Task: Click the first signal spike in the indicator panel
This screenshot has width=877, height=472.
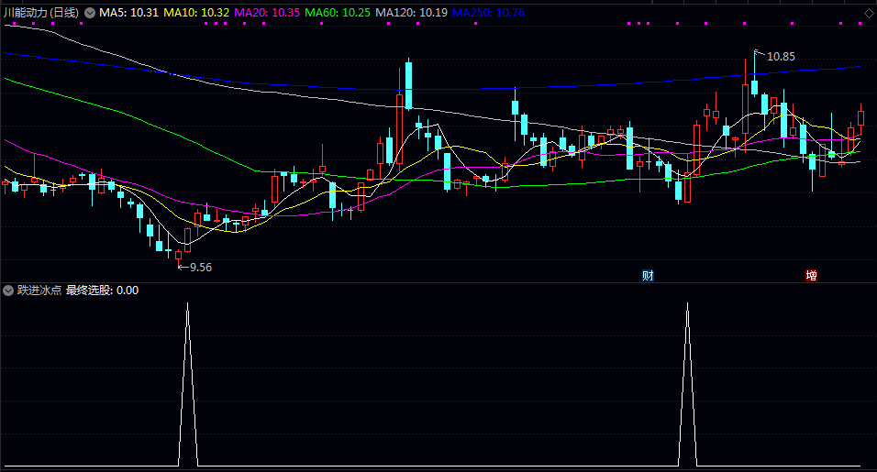Action: [188, 384]
